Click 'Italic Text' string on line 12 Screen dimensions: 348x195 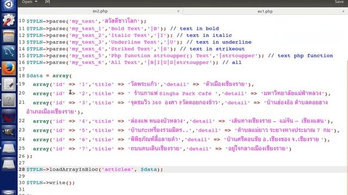coord(129,35)
